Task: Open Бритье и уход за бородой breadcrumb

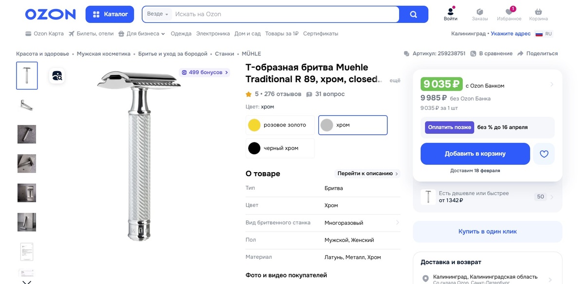Action: coord(173,53)
